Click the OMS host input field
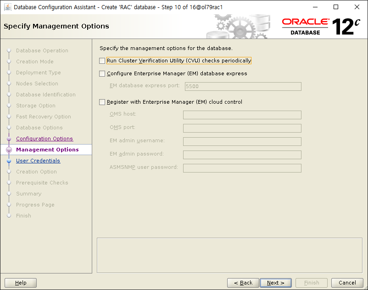Viewport: 368px width, 290px height. (242, 115)
